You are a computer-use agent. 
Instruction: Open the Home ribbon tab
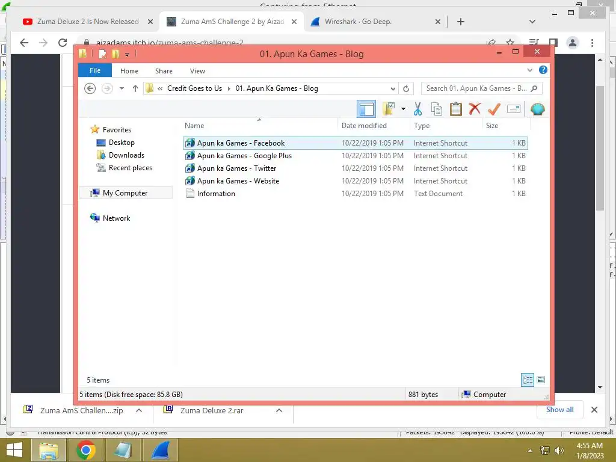click(x=129, y=71)
